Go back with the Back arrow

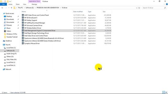2,8
